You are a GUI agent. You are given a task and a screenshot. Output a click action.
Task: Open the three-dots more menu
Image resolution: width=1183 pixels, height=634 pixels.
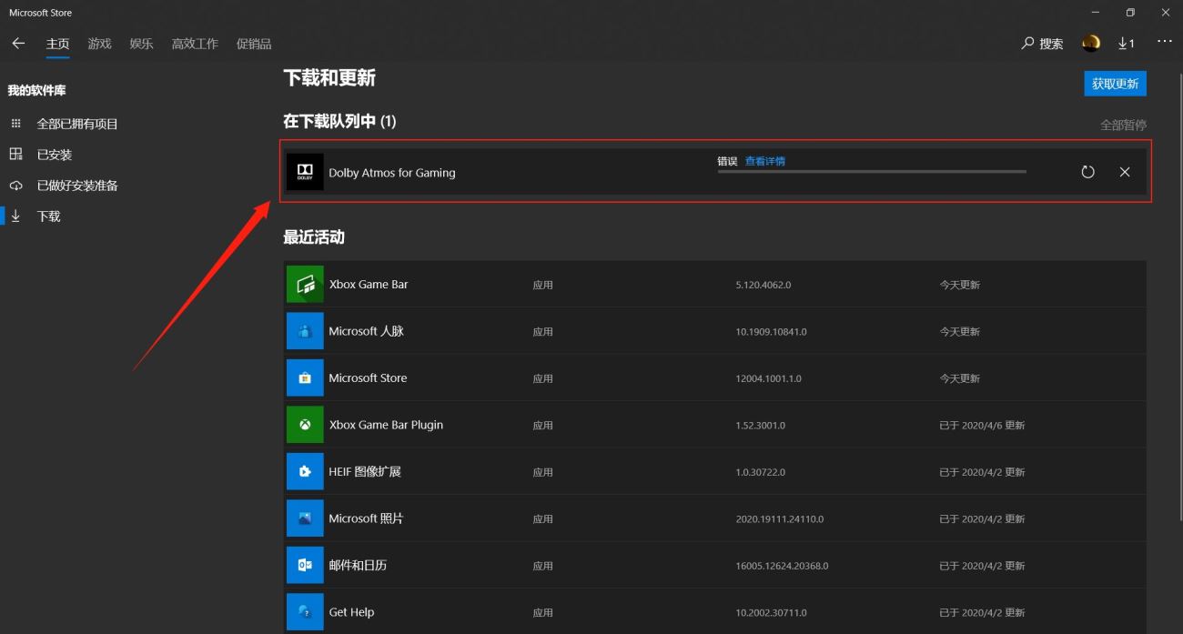[x=1165, y=42]
